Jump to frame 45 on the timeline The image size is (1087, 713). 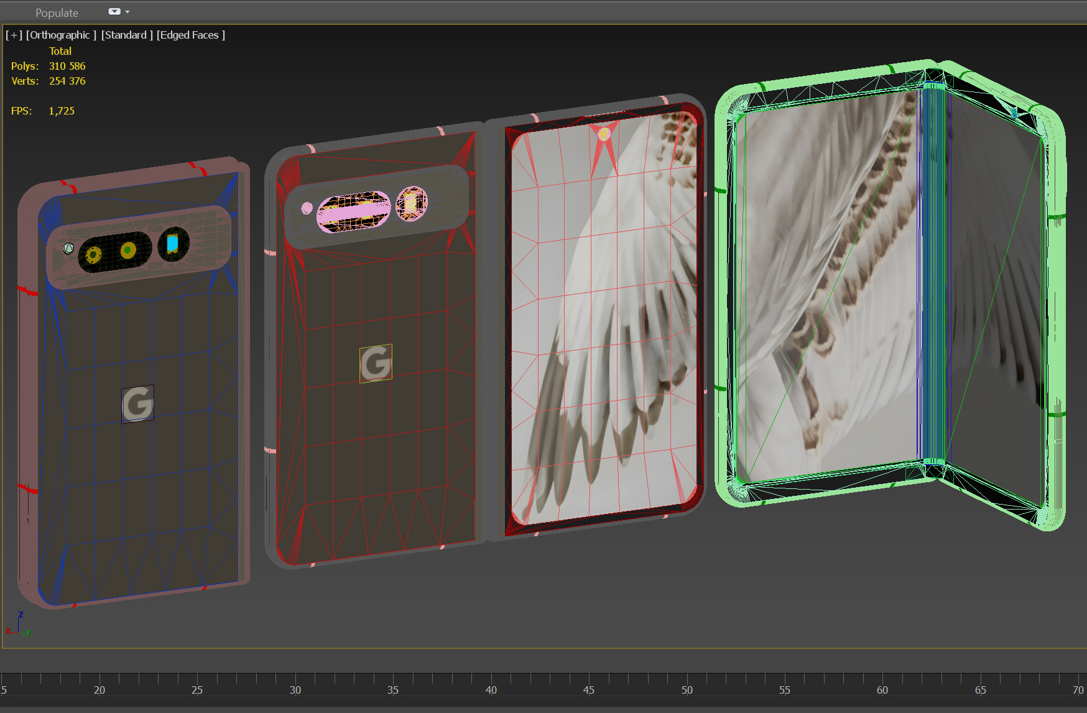pyautogui.click(x=589, y=690)
